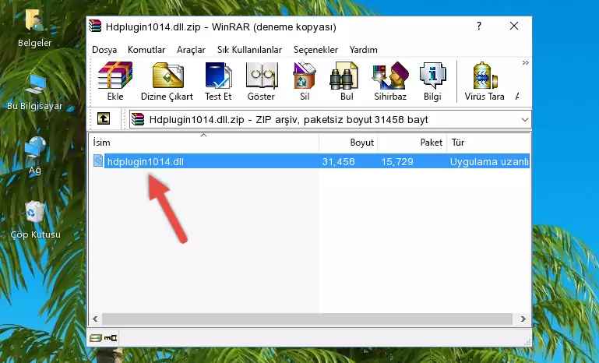Screen dimensions: 599x363
Task: Open the Yardım menu
Action: [363, 50]
